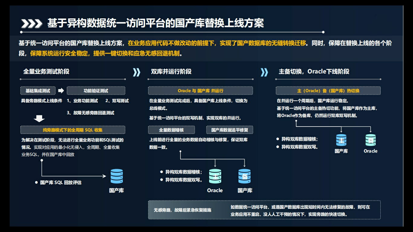The width and height of the screenshot is (413, 232).
Task: Click the white right arrow after 基础集成测试
Action: (x=61, y=91)
